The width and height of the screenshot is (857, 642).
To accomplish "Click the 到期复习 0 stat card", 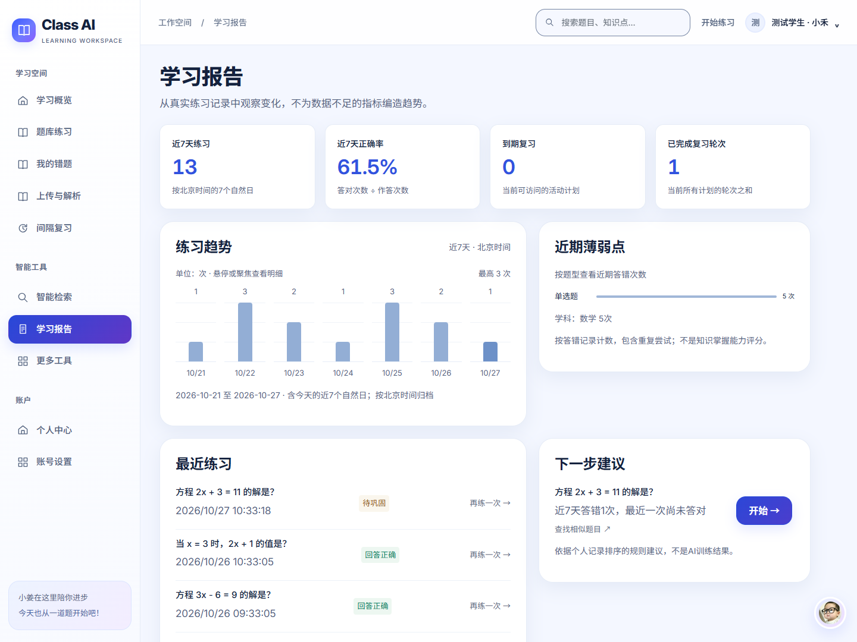I will tap(568, 166).
